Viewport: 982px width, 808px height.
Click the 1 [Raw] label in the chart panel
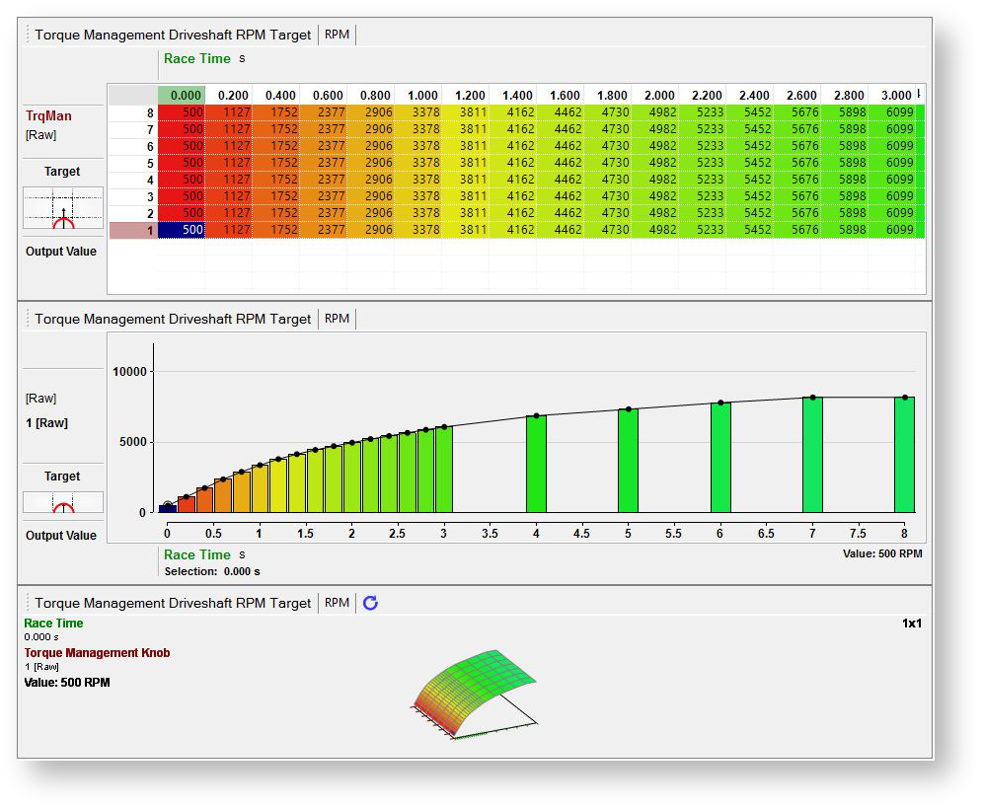47,423
